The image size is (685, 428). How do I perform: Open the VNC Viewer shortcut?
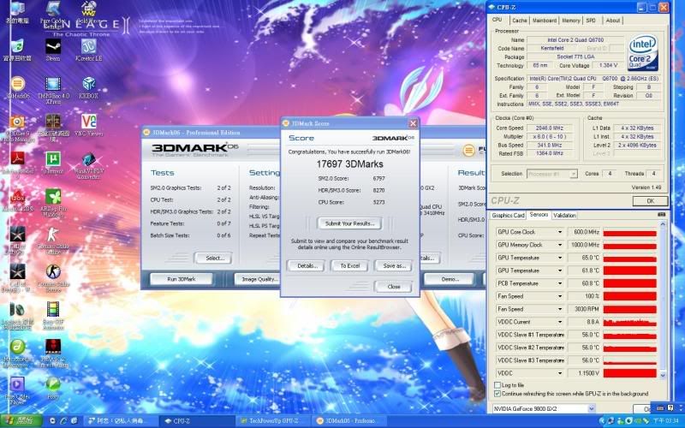88,122
